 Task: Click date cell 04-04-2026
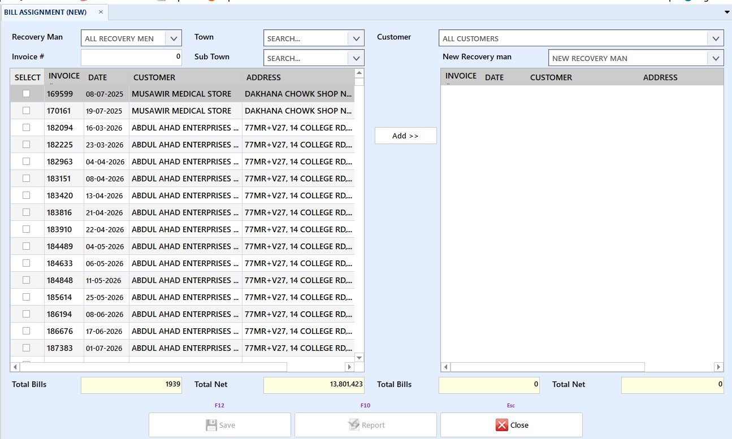(x=106, y=162)
